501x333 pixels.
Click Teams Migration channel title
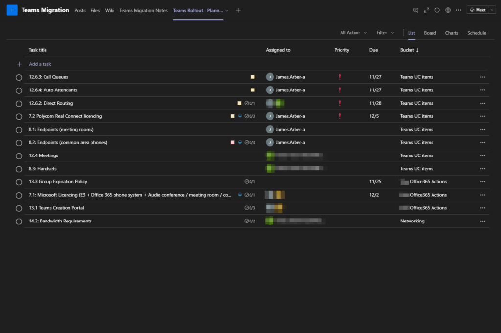pos(46,10)
